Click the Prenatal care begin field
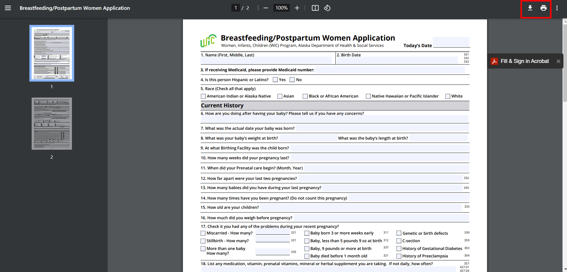Screen dimensions: 567x272 pos(387,168)
